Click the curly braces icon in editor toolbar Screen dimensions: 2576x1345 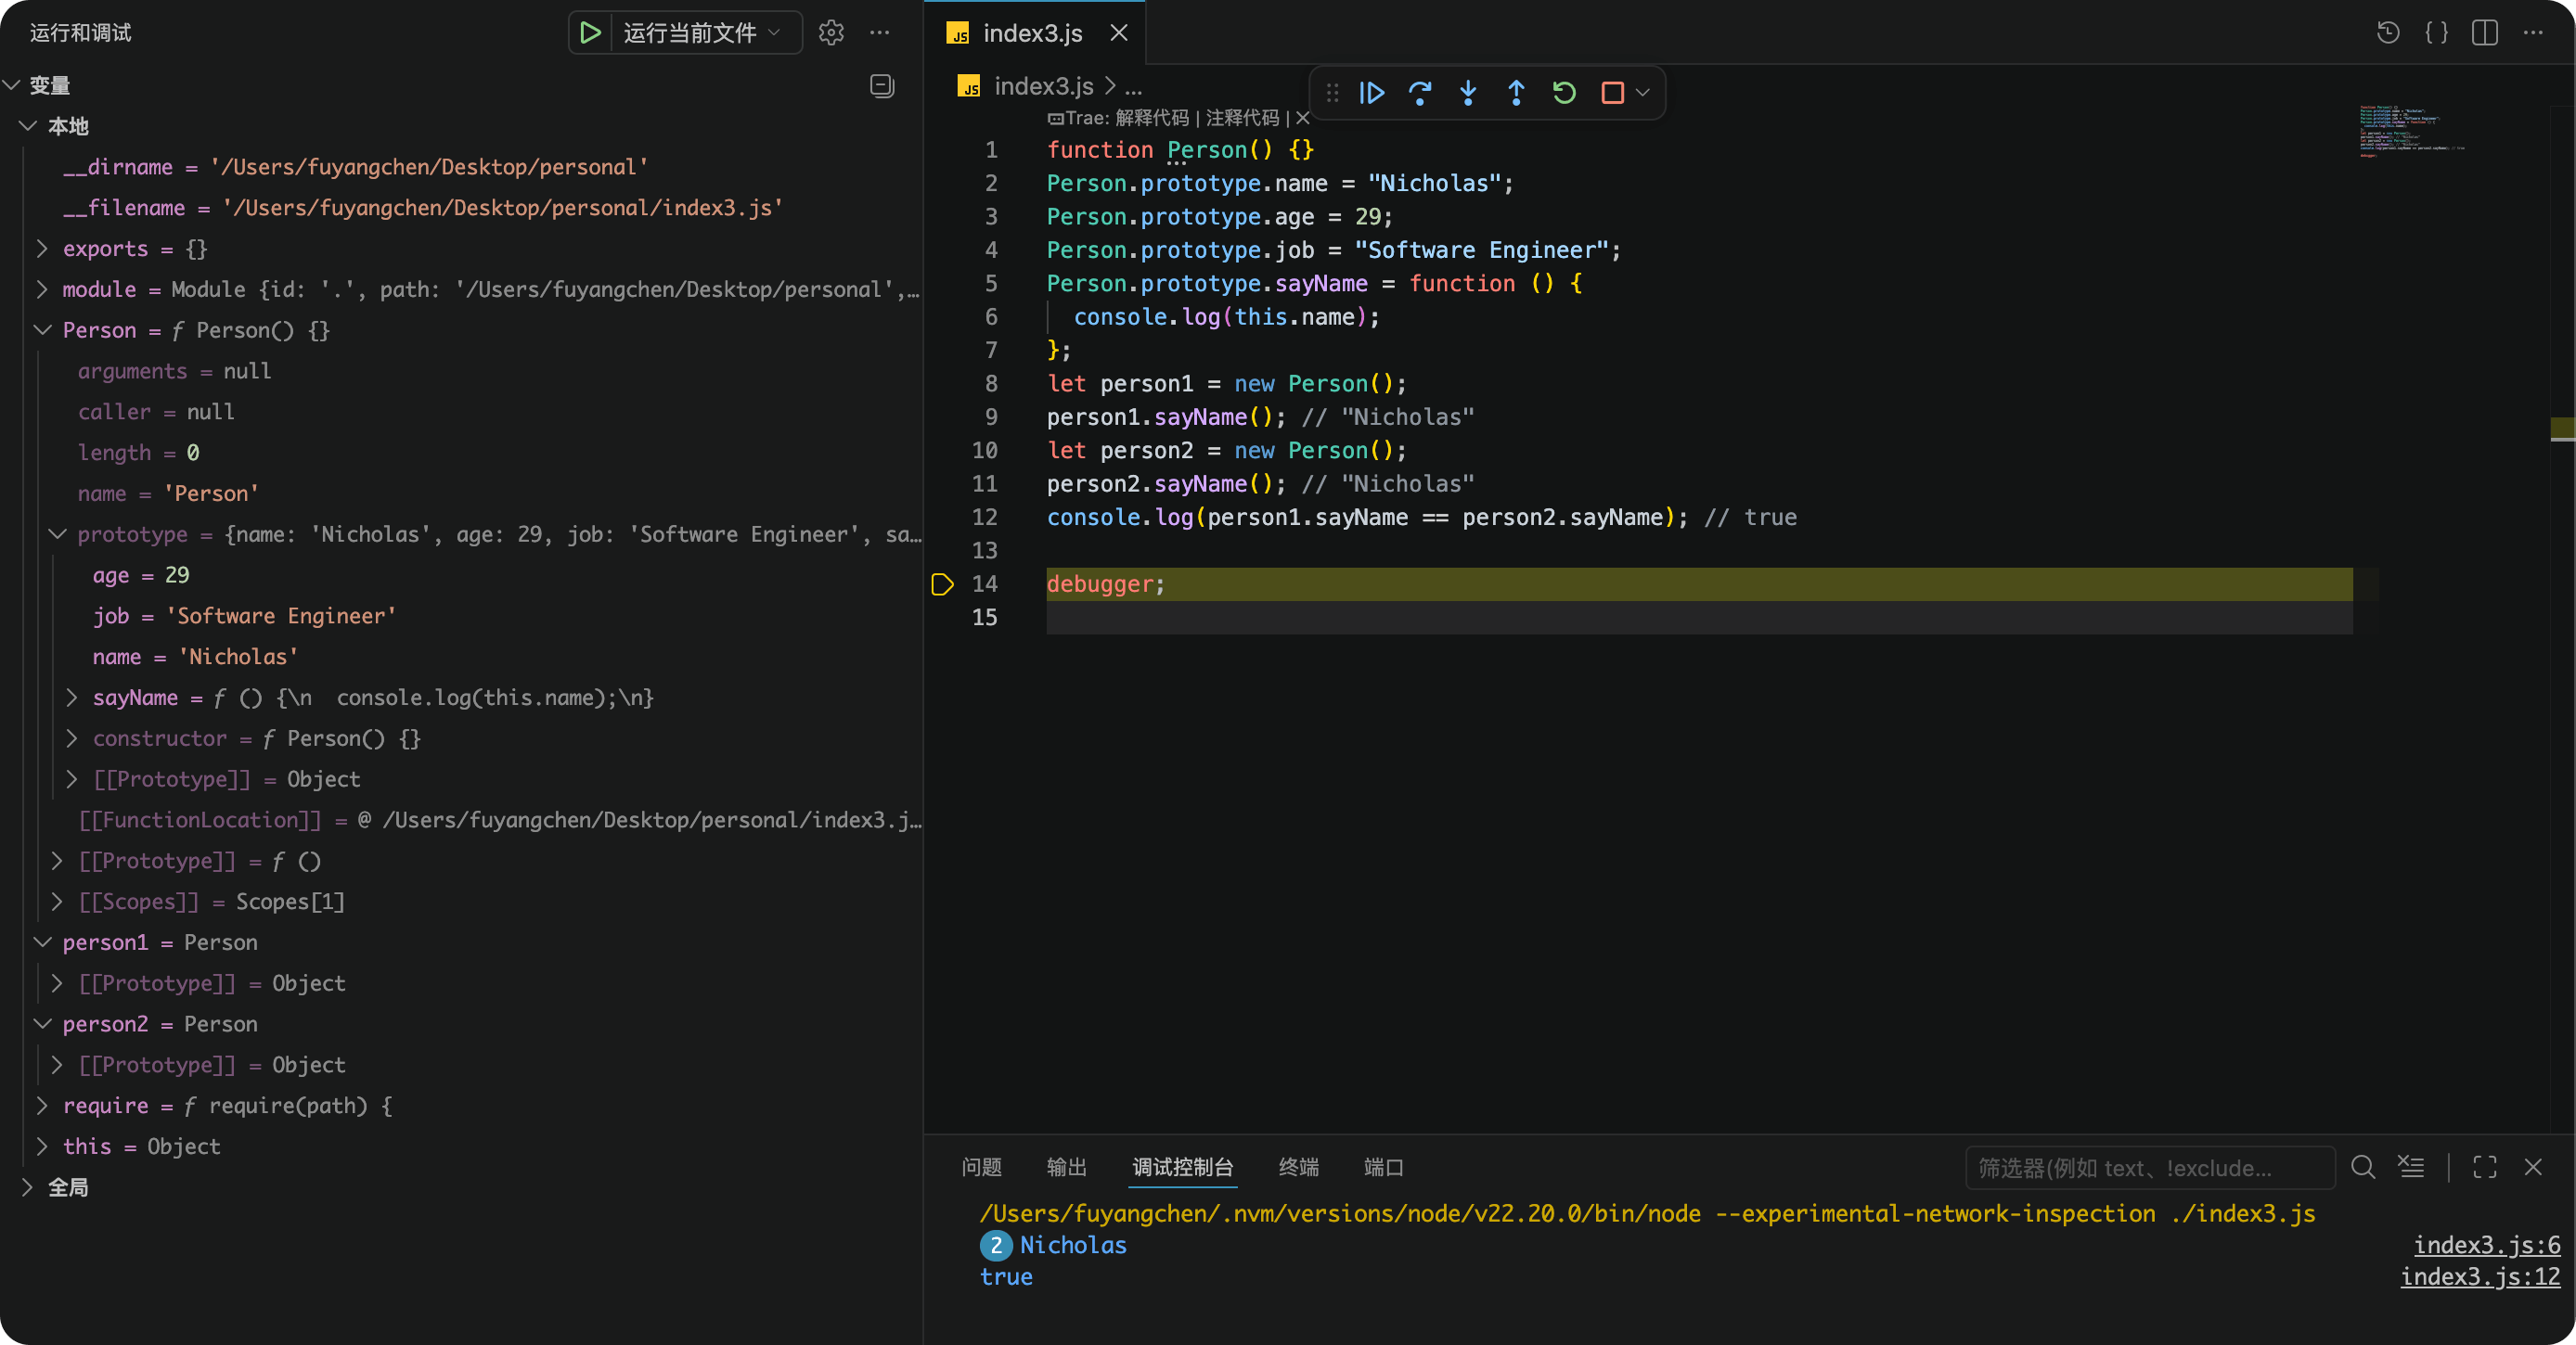coord(2437,33)
